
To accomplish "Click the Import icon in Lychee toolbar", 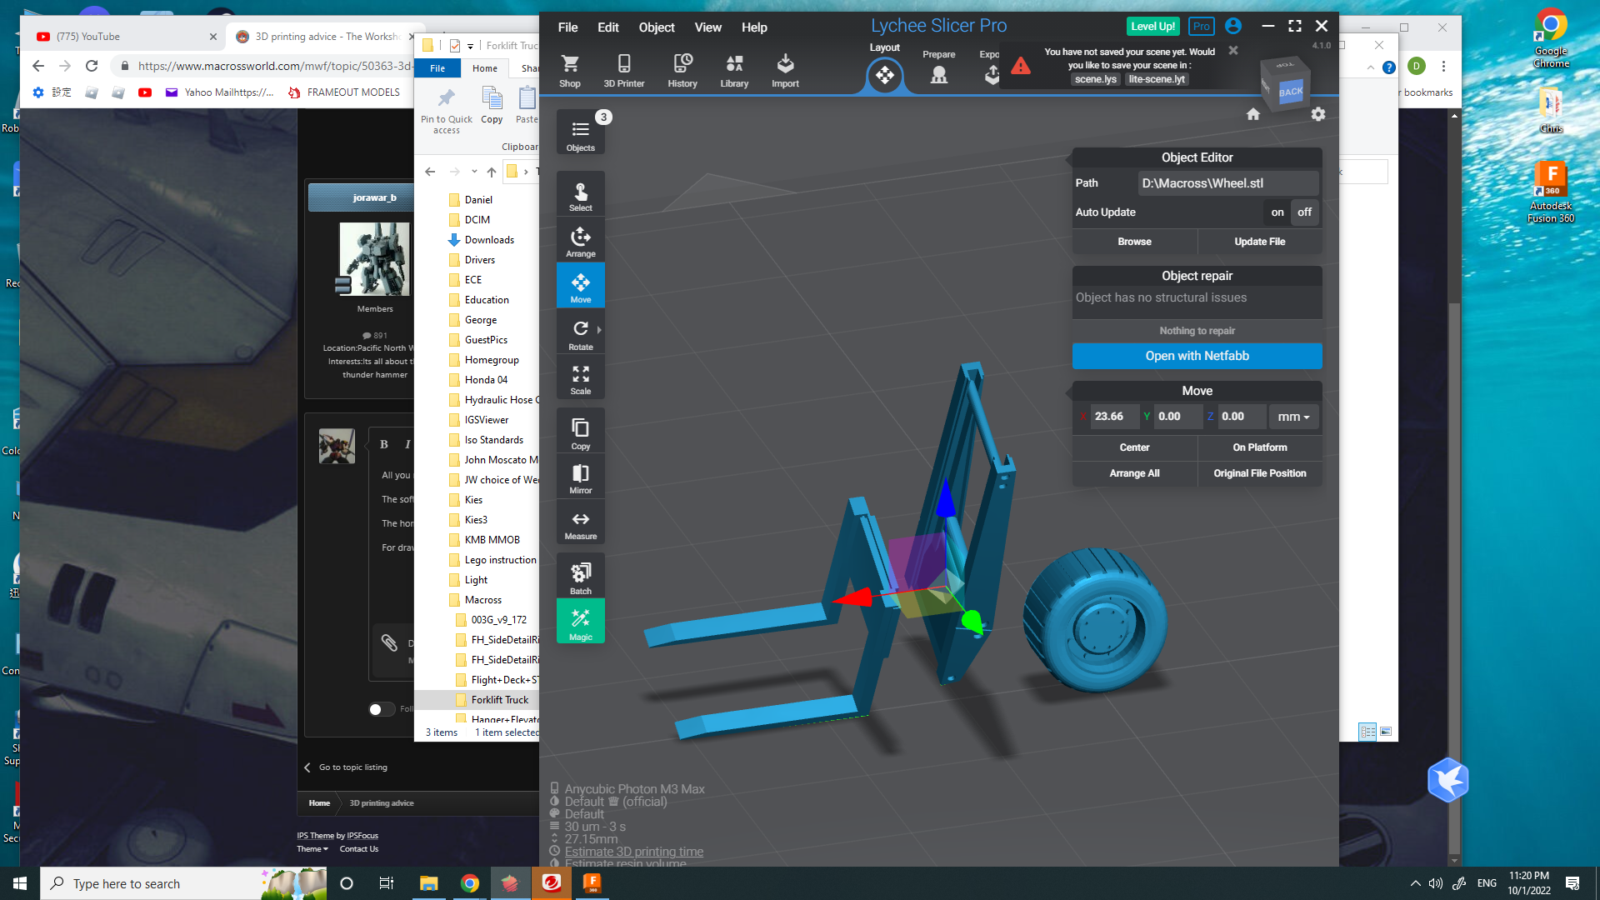I will (785, 71).
